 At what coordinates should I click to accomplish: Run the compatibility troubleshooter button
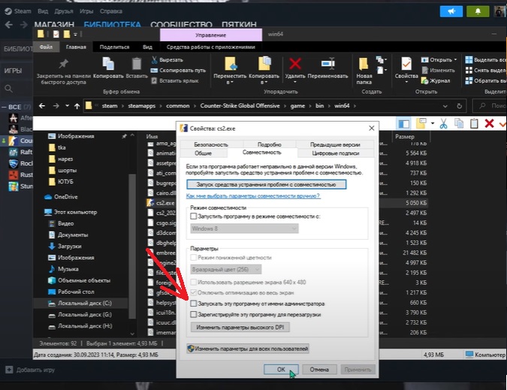tap(267, 185)
